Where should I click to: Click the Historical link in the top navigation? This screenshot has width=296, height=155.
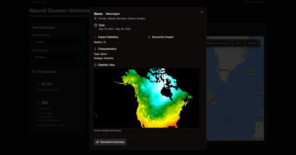pos(248,2)
